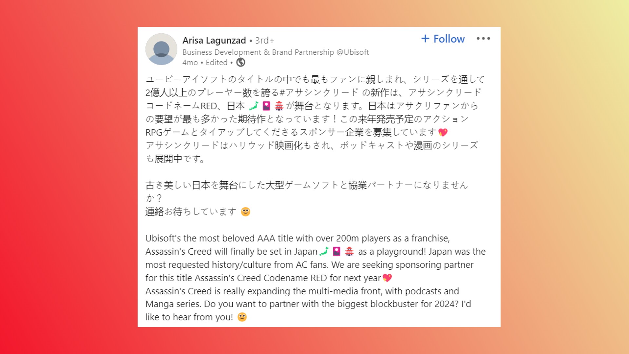Click the Japan map emoji in English paragraph

pyautogui.click(x=324, y=251)
